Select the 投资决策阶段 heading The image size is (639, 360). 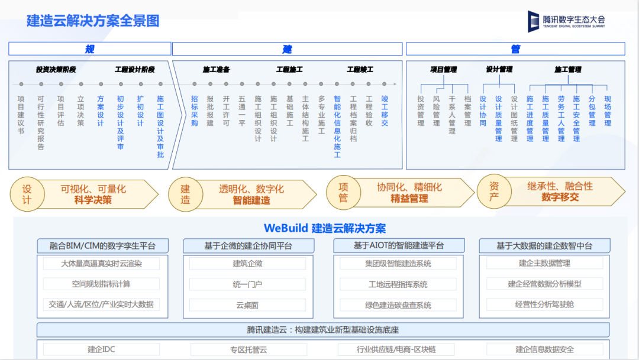56,70
